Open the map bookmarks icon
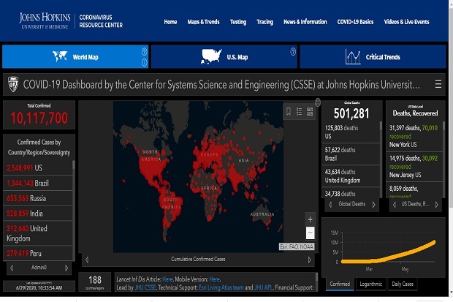Image resolution: width=453 pixels, height=302 pixels. click(289, 111)
